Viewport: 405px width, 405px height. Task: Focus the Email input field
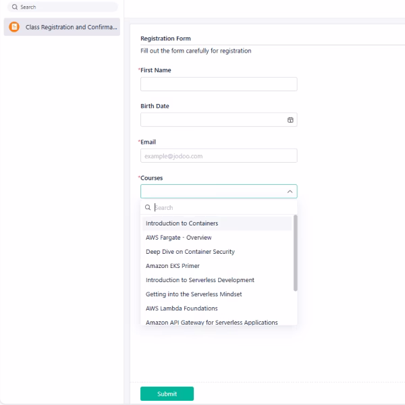(219, 156)
